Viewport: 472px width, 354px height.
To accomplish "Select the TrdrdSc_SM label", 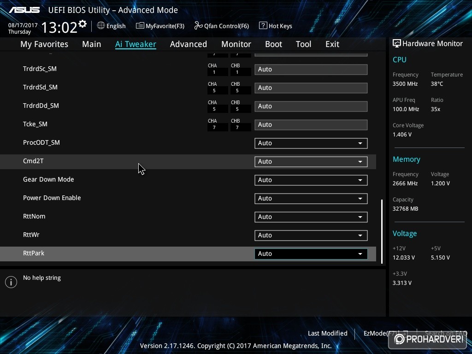I will (40, 69).
